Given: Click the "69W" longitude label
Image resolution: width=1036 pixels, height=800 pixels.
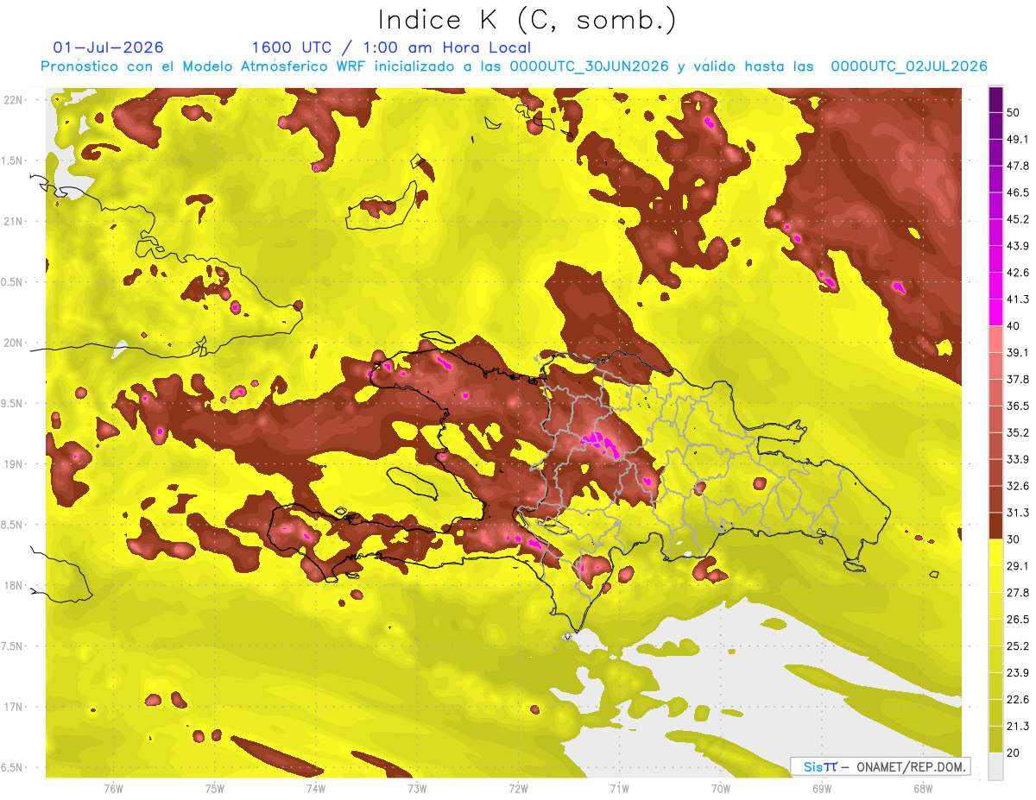Looking at the screenshot, I should pos(821,789).
